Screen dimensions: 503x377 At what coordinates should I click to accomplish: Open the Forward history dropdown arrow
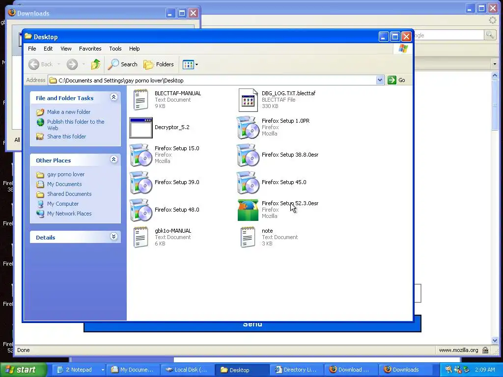(x=84, y=64)
